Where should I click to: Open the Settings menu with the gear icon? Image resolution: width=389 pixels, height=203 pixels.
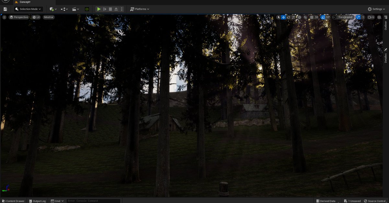[x=376, y=9]
